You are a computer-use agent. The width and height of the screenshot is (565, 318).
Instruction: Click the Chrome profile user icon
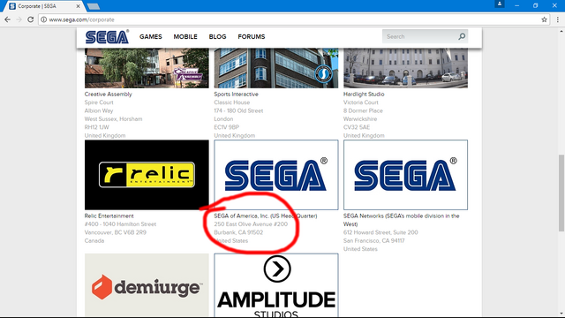click(500, 4)
